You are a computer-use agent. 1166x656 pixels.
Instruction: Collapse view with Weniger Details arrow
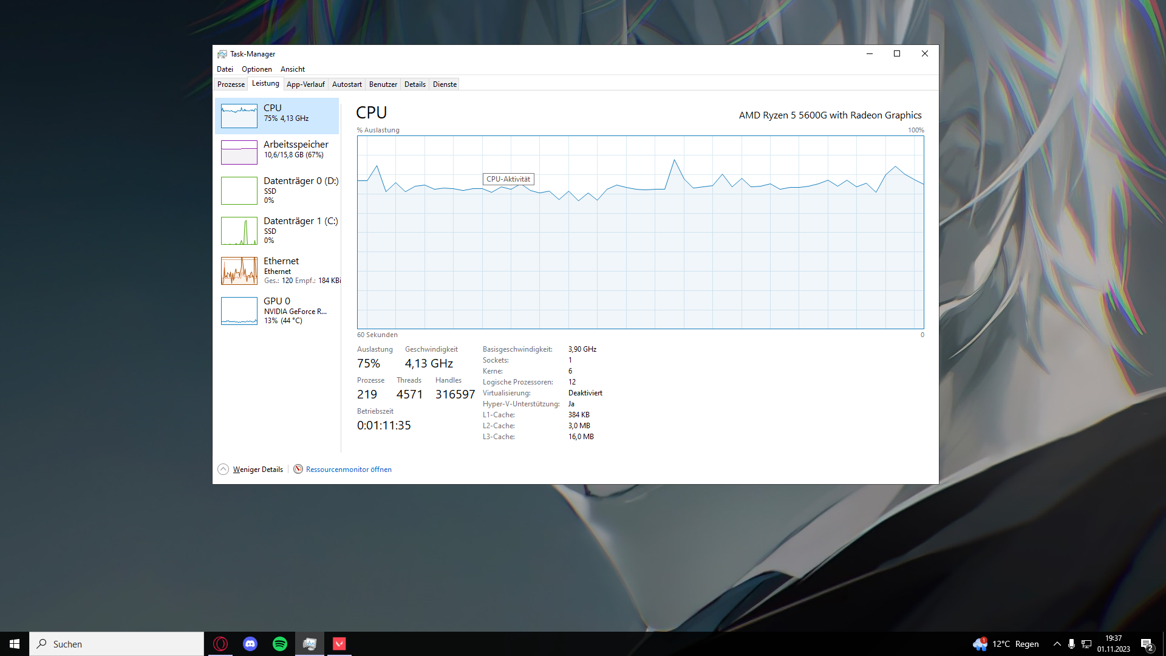click(x=223, y=469)
